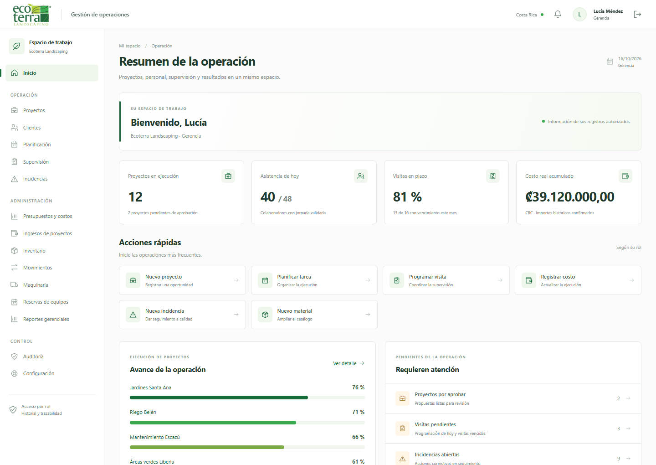This screenshot has width=656, height=465.
Task: Click the Nuevo proyecto briefcase icon
Action: [133, 280]
